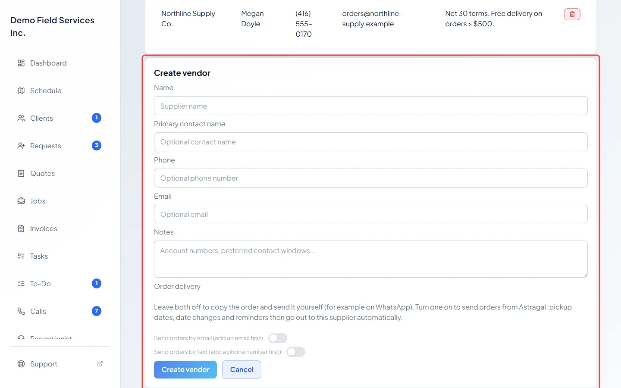Click the Megan Doyle contact cell
This screenshot has height=388, width=621.
[252, 19]
